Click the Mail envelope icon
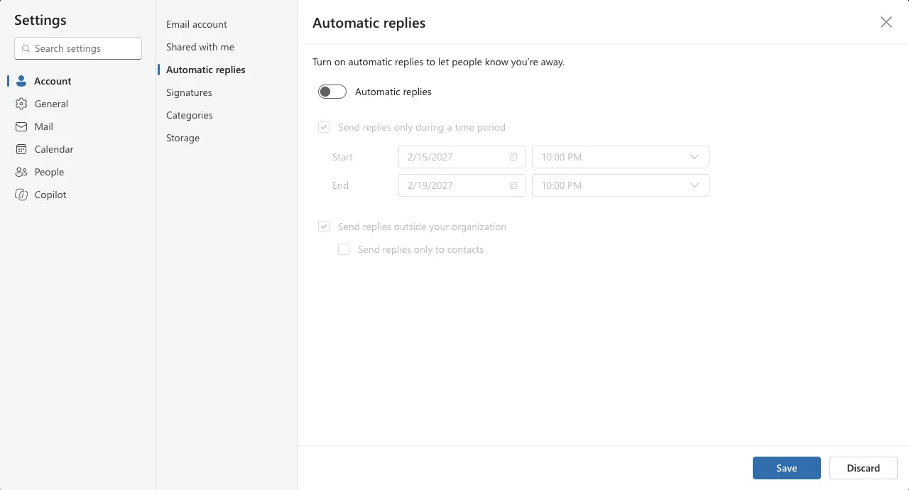Image resolution: width=909 pixels, height=490 pixels. [21, 126]
